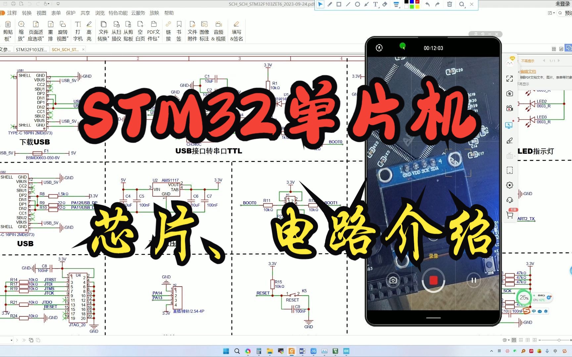Click the 重排 reflow button
Viewport: 572px width, 357px height.
pos(51,31)
